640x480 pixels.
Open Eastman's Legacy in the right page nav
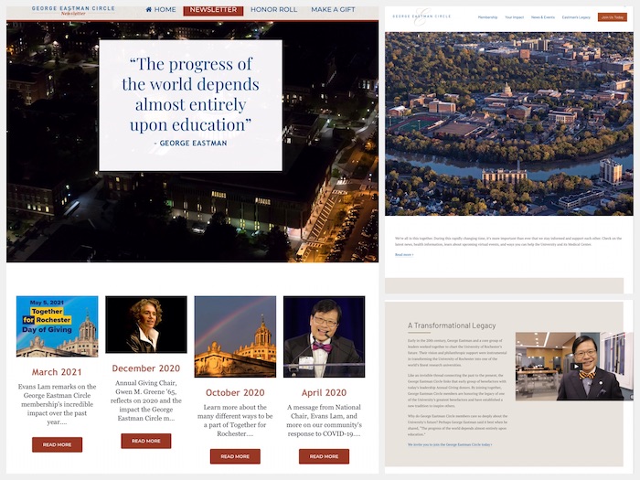[576, 17]
